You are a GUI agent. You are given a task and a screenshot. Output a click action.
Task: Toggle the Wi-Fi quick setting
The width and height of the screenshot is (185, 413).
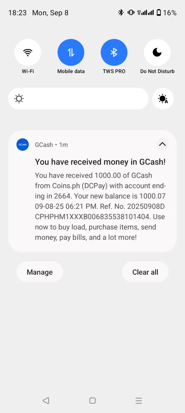pos(28,52)
